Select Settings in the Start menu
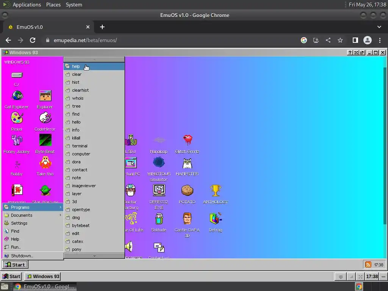Viewport: 388px width, 291px height. (x=33, y=223)
